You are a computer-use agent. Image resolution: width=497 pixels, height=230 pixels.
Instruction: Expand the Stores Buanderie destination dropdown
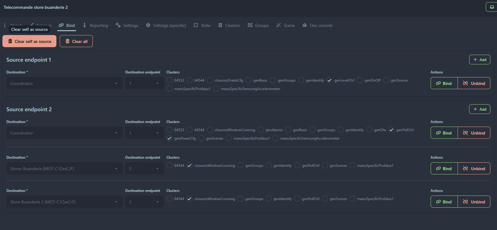pyautogui.click(x=64, y=169)
